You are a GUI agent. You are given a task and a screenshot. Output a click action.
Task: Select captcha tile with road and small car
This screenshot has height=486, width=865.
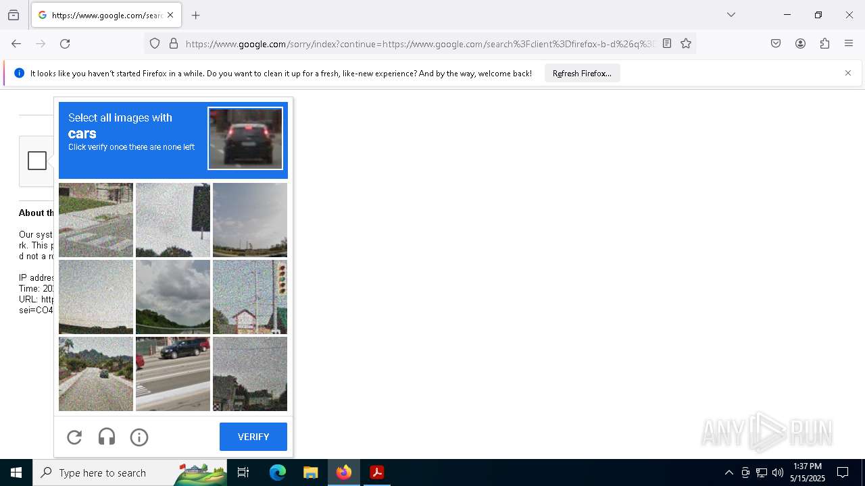tap(96, 374)
